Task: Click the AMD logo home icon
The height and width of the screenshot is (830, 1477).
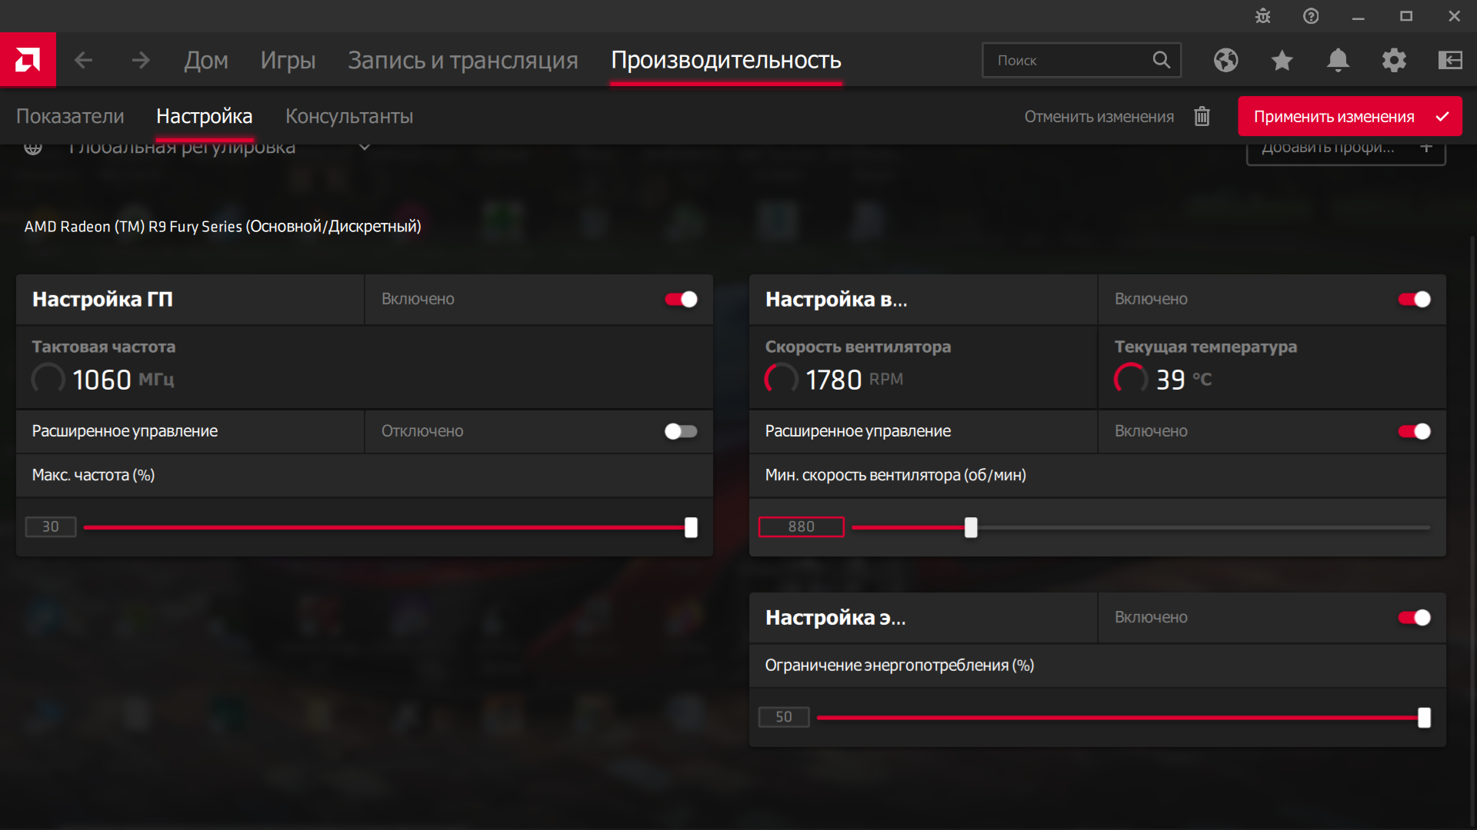Action: coord(28,60)
